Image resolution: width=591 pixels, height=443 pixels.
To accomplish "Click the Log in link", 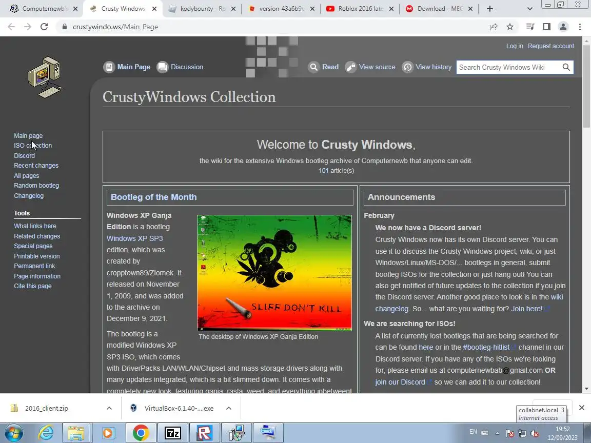I will pyautogui.click(x=515, y=46).
